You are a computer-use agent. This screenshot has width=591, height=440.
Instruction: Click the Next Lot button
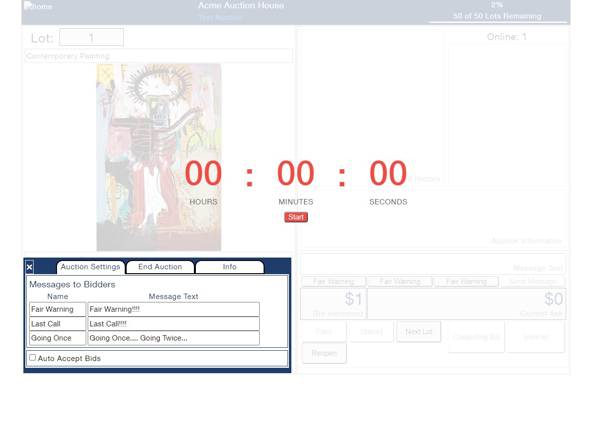[x=419, y=332]
